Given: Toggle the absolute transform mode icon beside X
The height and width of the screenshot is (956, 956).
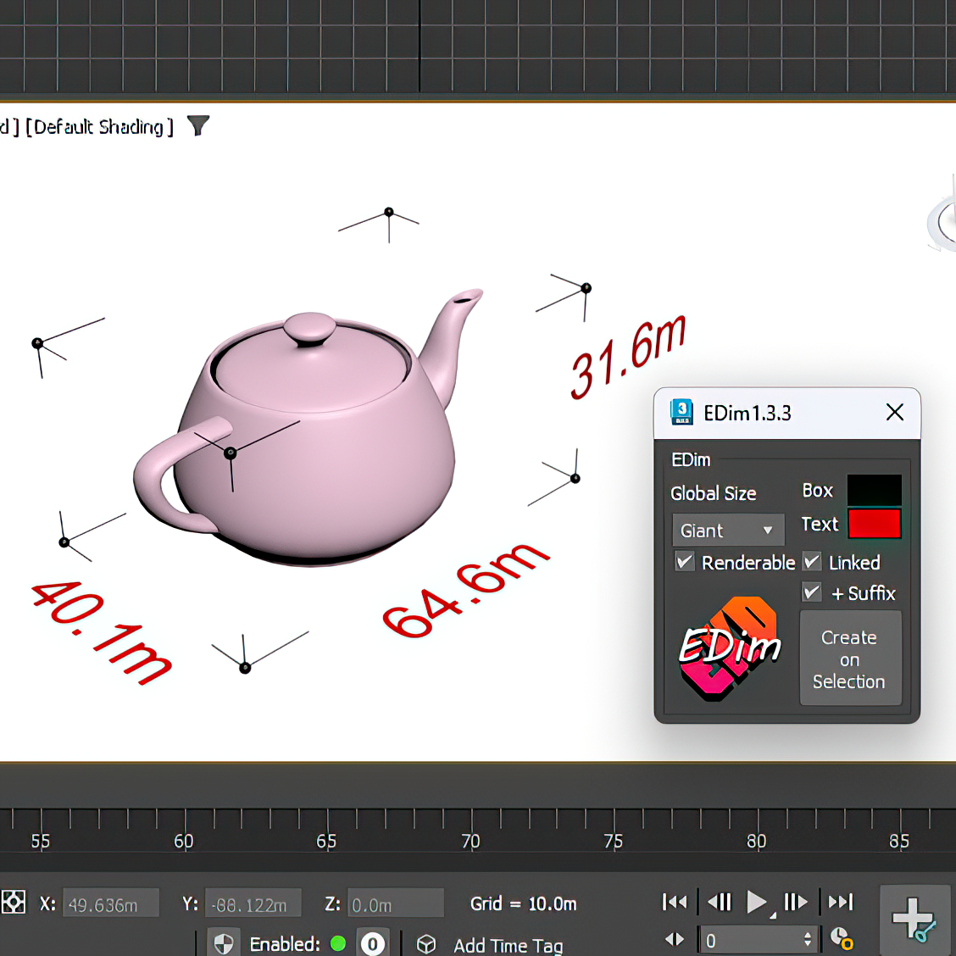Looking at the screenshot, I should click(14, 903).
